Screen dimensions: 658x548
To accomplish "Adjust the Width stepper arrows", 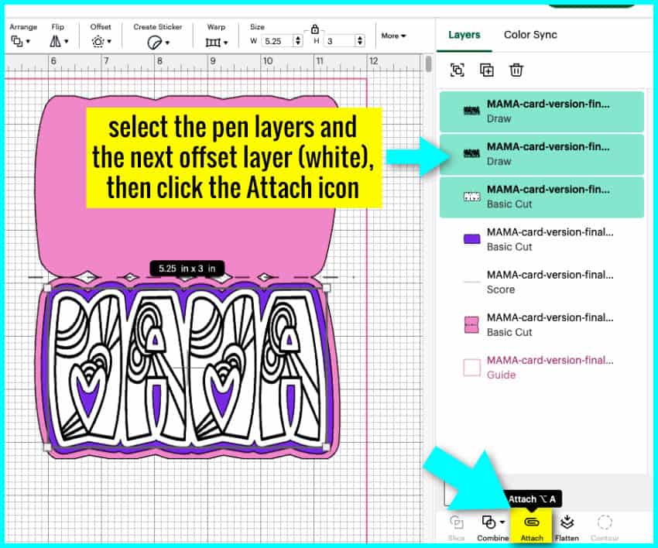I will coord(298,41).
